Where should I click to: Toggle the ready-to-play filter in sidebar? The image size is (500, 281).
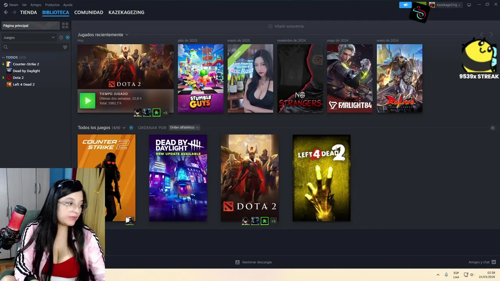(x=68, y=37)
